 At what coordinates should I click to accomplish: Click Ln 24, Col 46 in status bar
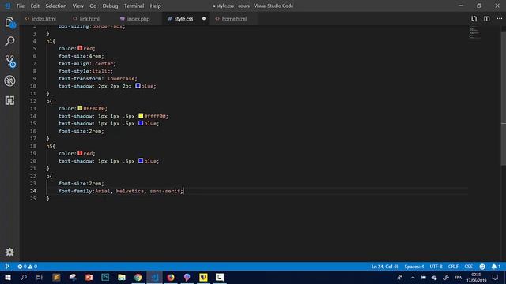tap(385, 267)
